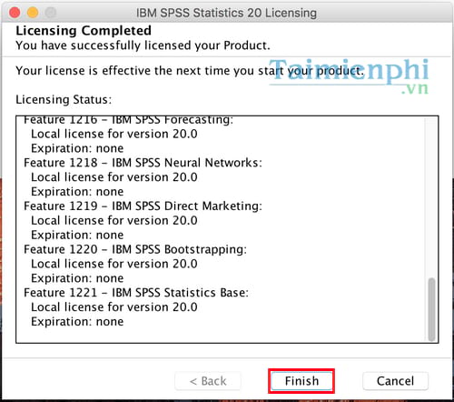This screenshot has width=454, height=402.
Task: Select the Feature 1221 Statistics Base line
Action: pyautogui.click(x=136, y=293)
